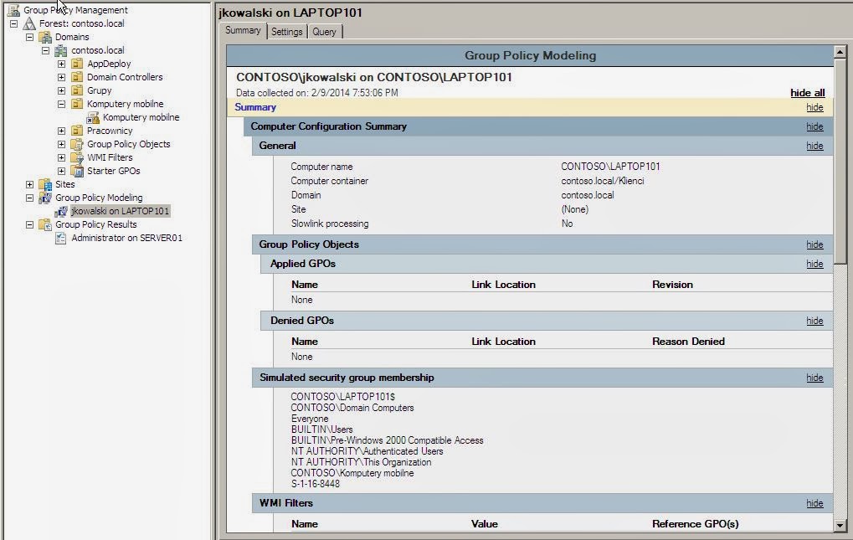The height and width of the screenshot is (540, 853).
Task: Click the Group Policy Results icon
Action: point(44,224)
